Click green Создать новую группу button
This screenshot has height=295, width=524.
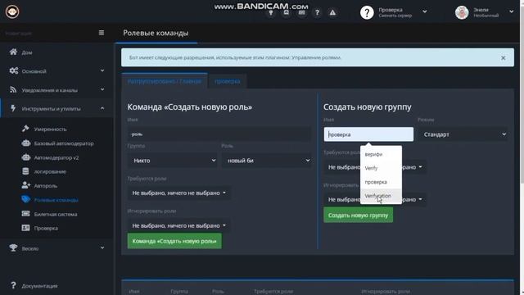point(359,215)
